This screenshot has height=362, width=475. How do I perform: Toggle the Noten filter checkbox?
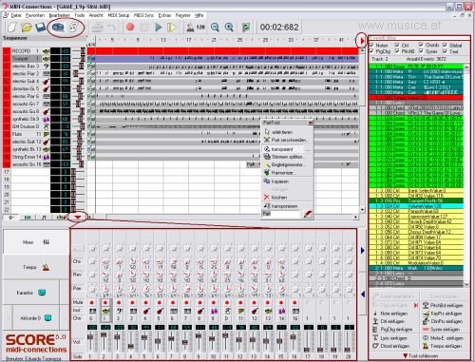point(371,46)
